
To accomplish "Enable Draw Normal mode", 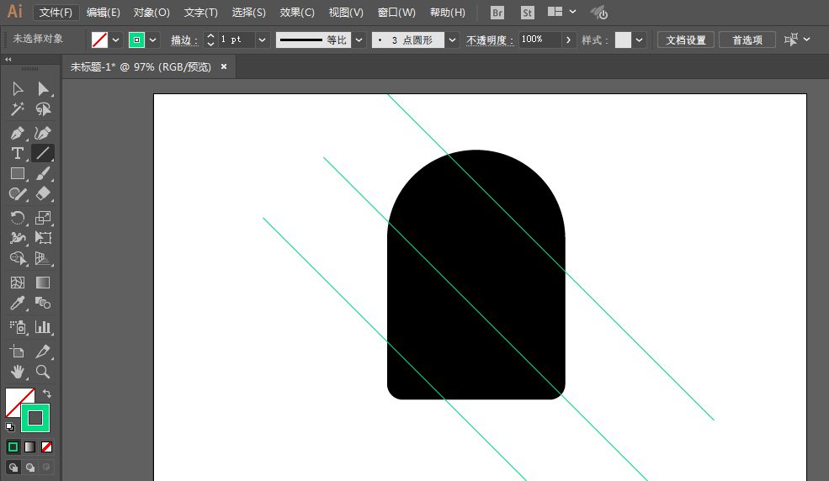I will pos(13,468).
